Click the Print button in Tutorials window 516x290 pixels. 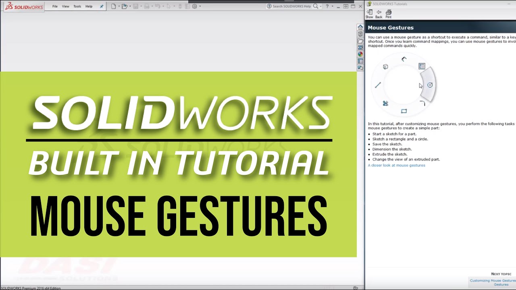pos(388,14)
